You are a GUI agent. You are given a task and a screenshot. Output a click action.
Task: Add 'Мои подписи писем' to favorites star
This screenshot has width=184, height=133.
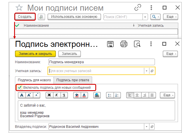[x=19, y=8]
